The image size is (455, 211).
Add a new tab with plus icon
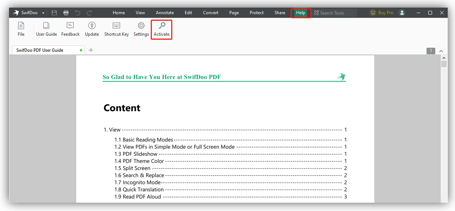pos(91,50)
